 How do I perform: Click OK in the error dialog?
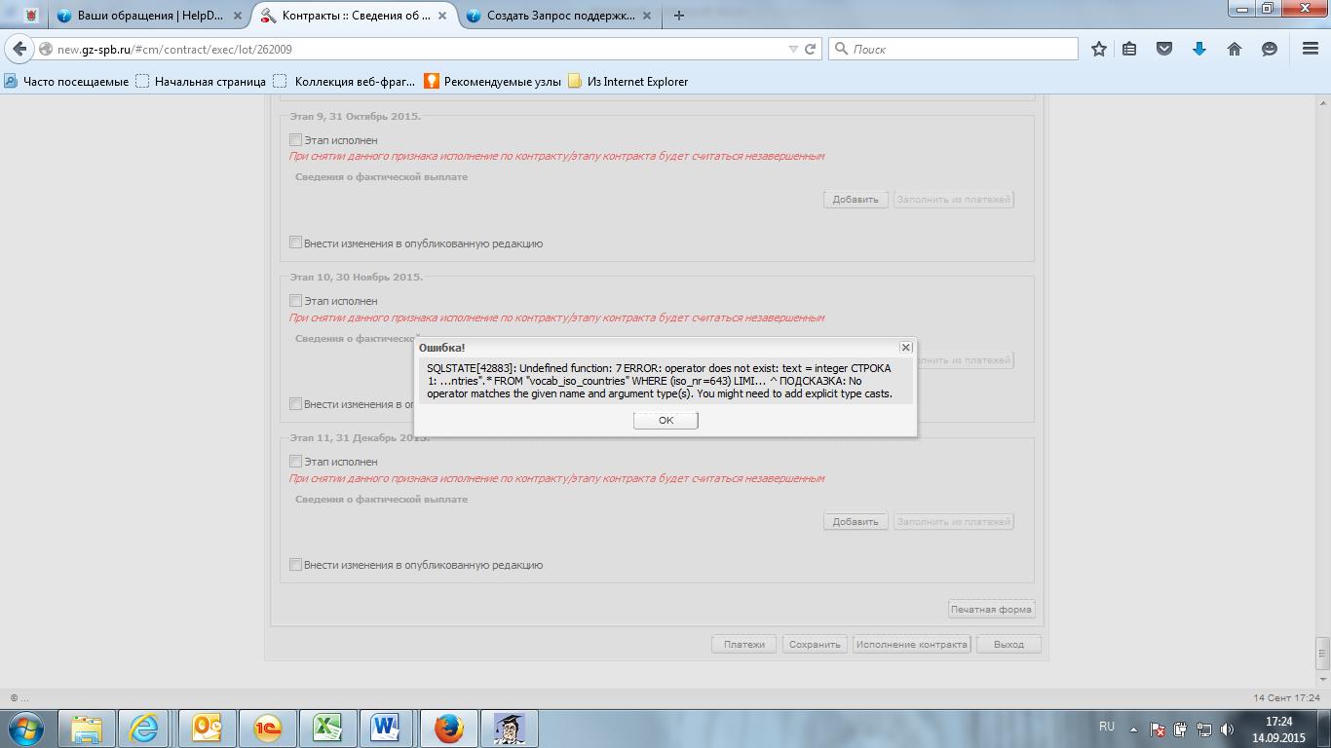[665, 420]
